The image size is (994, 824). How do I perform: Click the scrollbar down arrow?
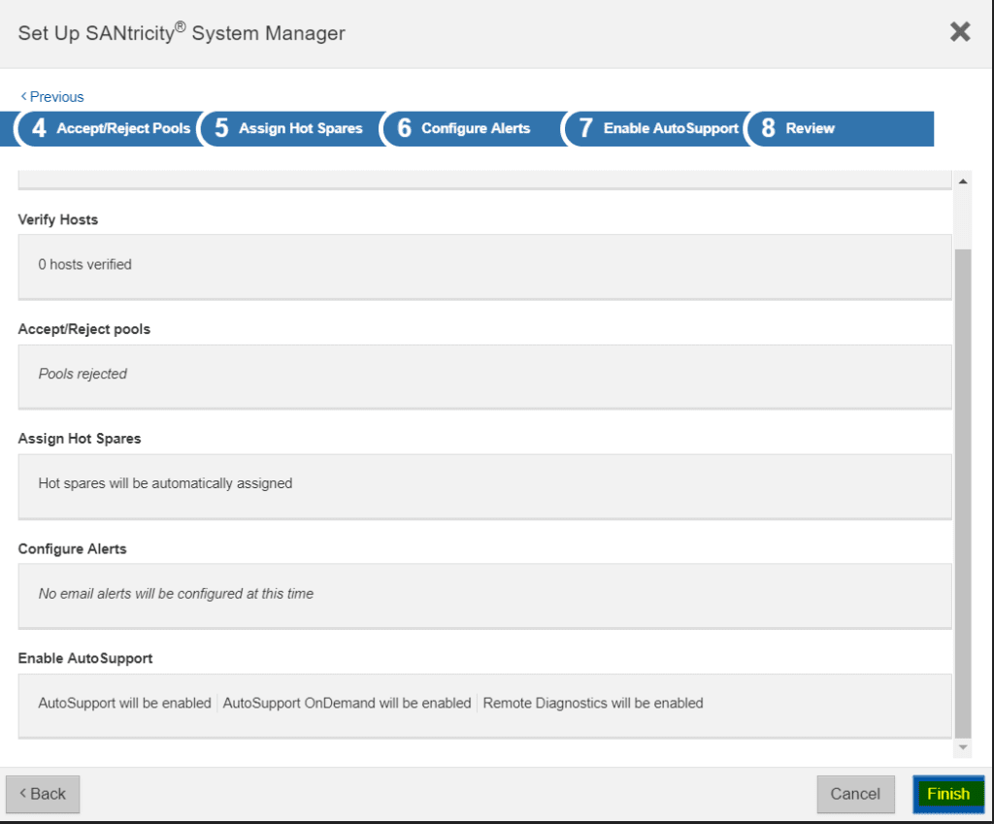pyautogui.click(x=962, y=748)
